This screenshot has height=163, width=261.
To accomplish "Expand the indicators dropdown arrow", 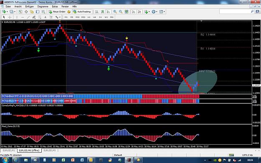I will click(x=149, y=12).
